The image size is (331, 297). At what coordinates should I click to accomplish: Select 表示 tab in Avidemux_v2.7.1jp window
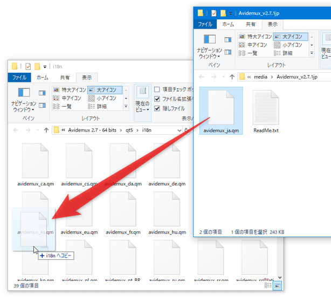(273, 24)
